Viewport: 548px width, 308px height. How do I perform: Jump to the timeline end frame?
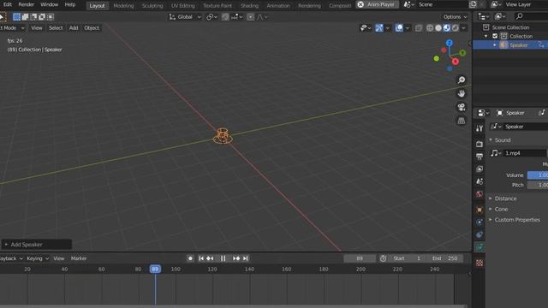tap(246, 258)
